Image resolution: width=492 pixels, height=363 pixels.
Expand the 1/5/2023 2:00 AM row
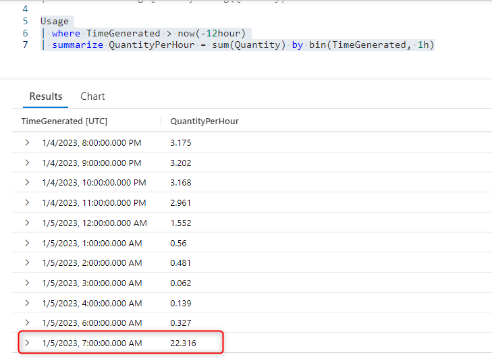pyautogui.click(x=28, y=263)
